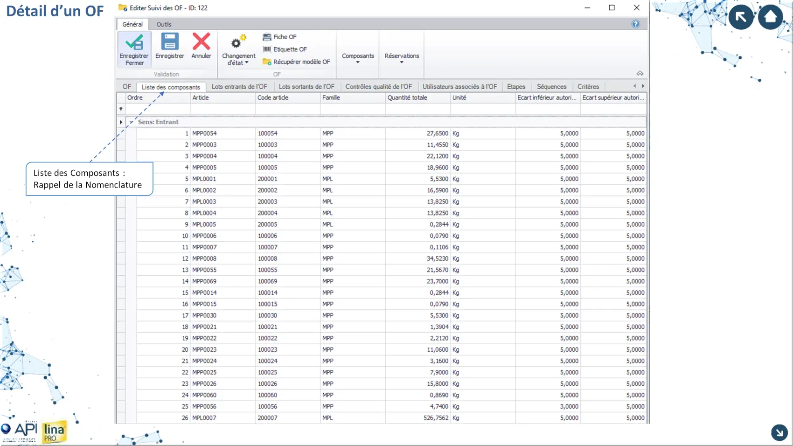Open the blue help question mark icon
Image resolution: width=793 pixels, height=446 pixels.
(x=635, y=24)
